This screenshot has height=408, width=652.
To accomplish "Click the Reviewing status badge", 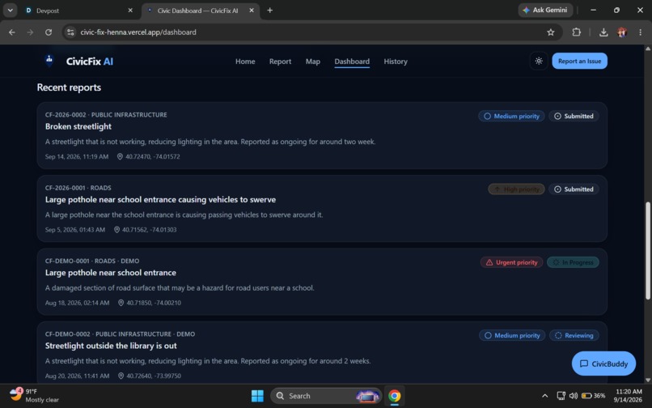I will point(574,336).
